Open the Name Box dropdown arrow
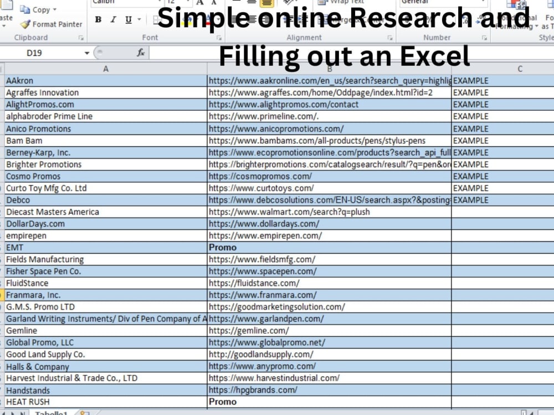The image size is (554, 415). coord(87,53)
